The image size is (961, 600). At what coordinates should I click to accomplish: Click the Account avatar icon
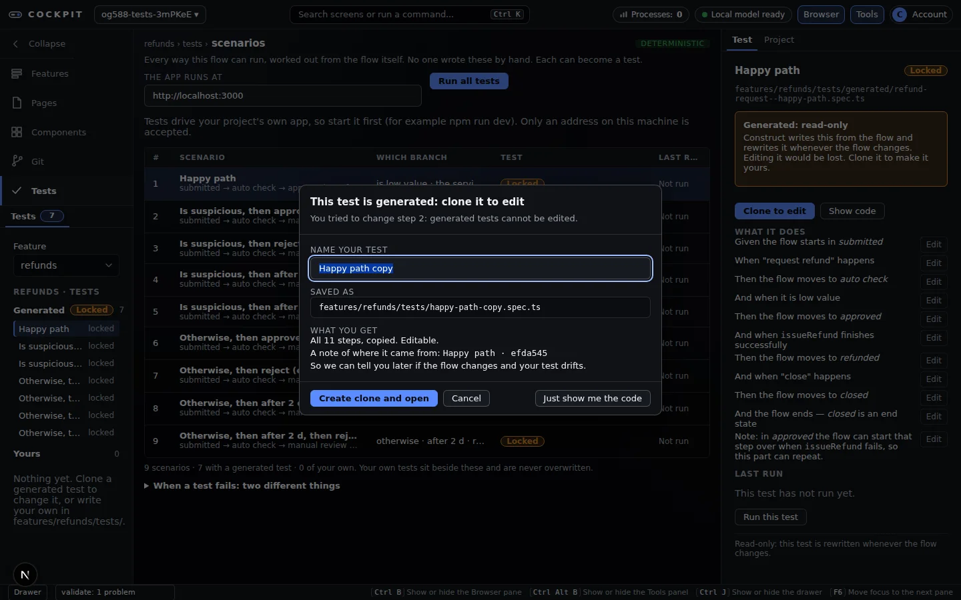point(900,15)
